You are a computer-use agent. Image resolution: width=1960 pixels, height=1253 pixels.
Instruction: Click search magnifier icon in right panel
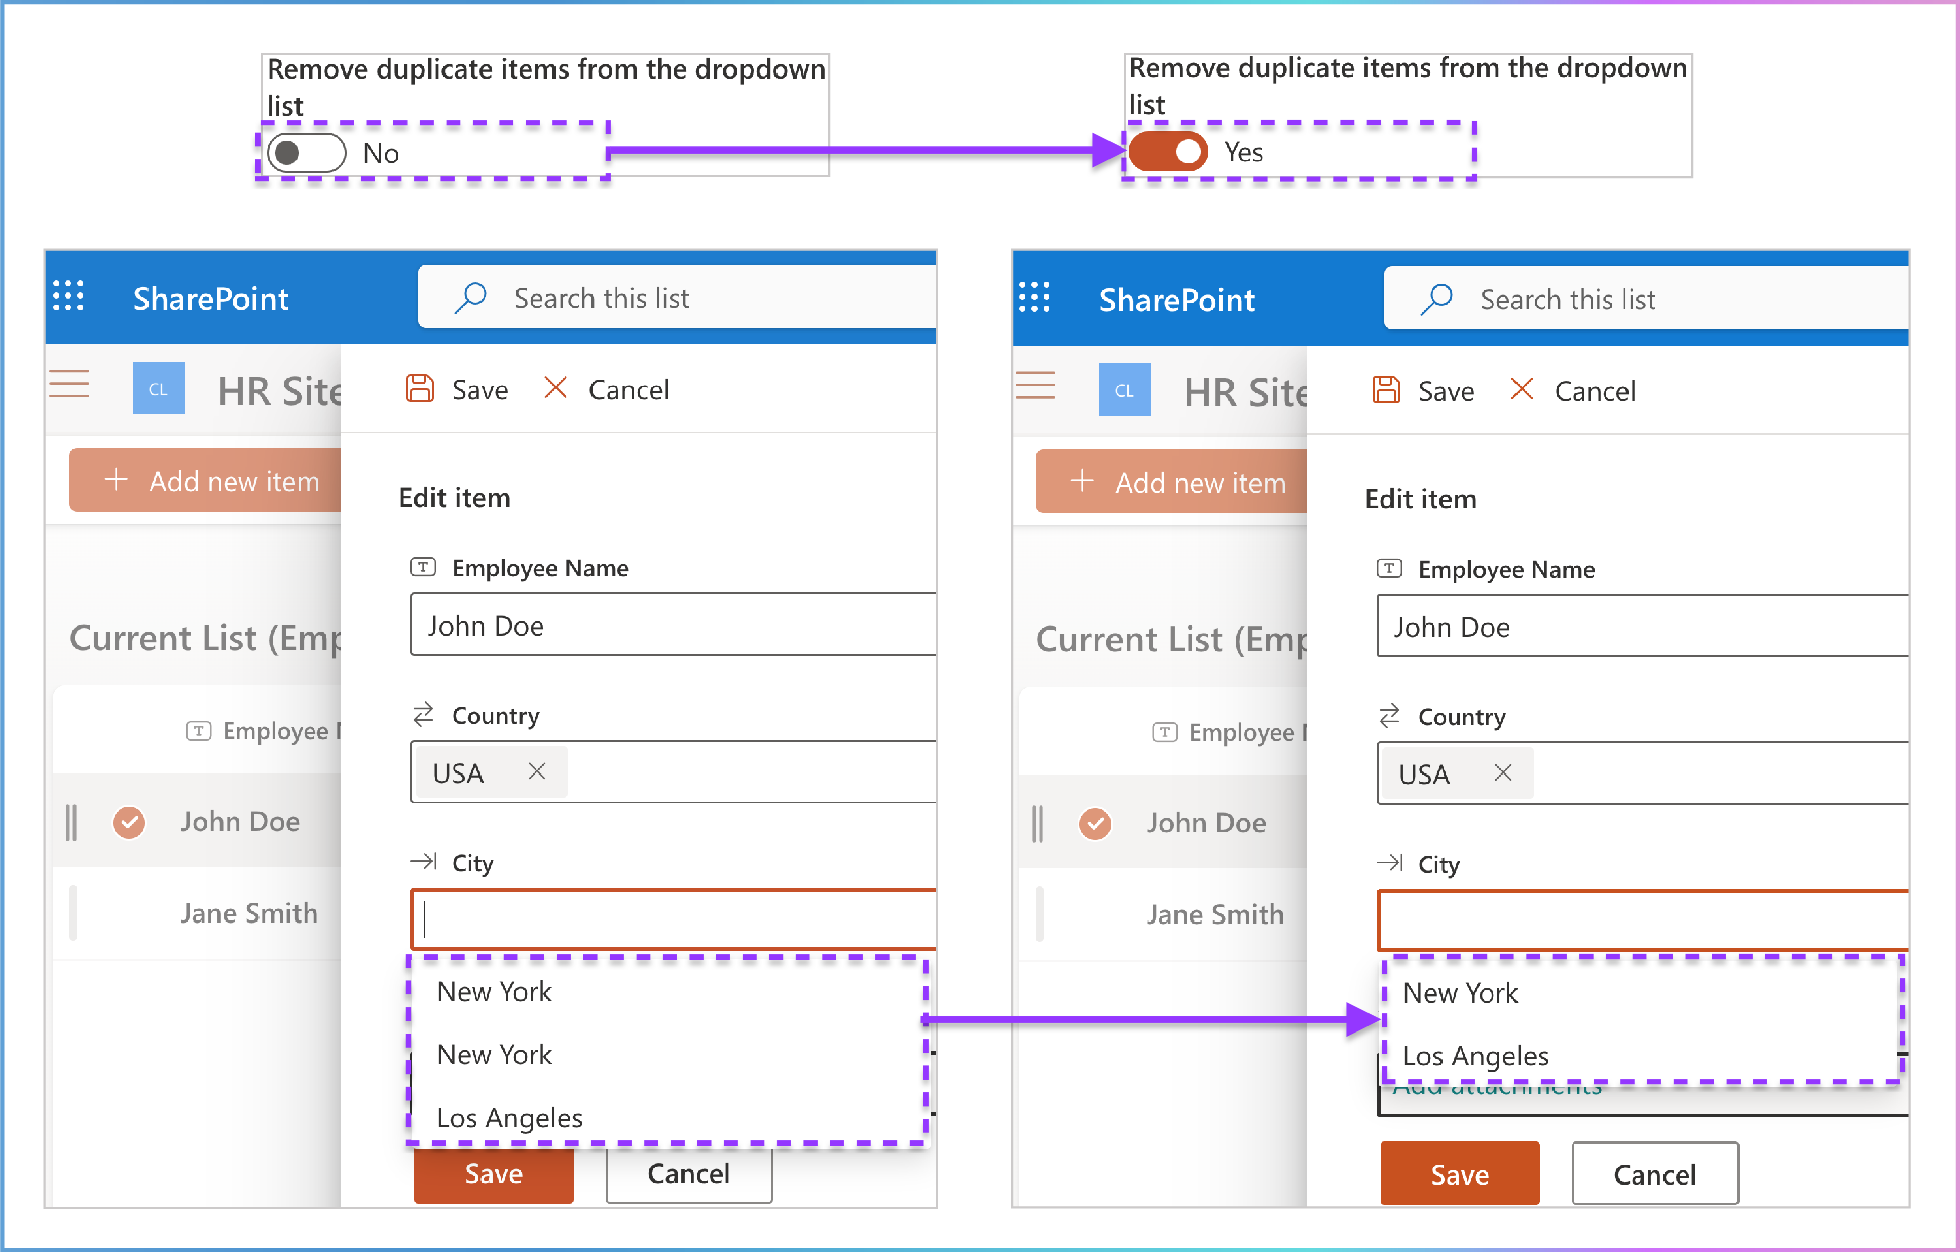pos(1436,300)
